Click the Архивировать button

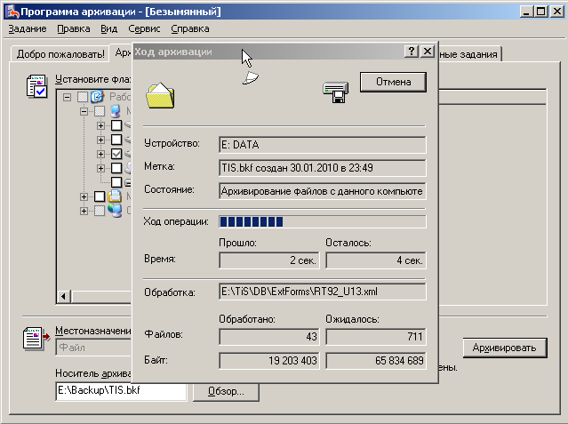click(503, 347)
